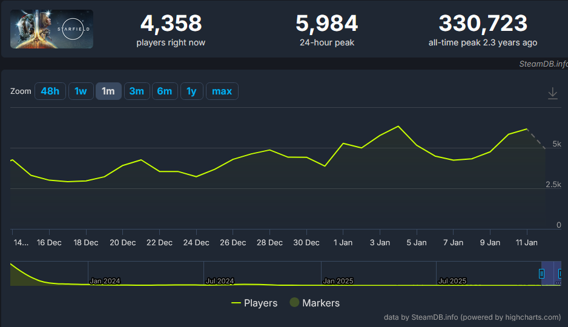
Task: Click Jul 2025 in the navigator timeline
Action: [452, 280]
